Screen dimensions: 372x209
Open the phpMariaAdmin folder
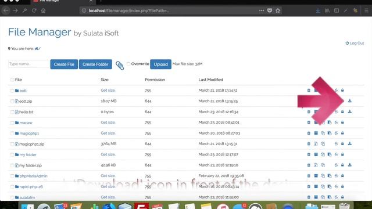pos(33,176)
